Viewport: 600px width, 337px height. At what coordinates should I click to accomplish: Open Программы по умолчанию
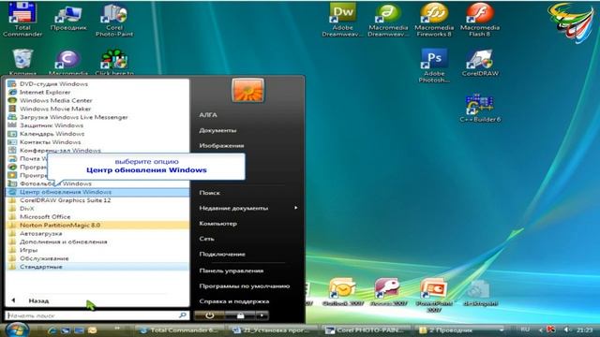pos(244,286)
